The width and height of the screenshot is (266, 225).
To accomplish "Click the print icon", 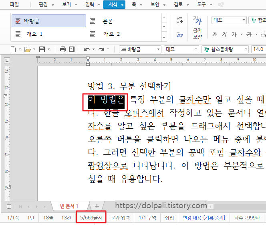I will coord(63,49).
